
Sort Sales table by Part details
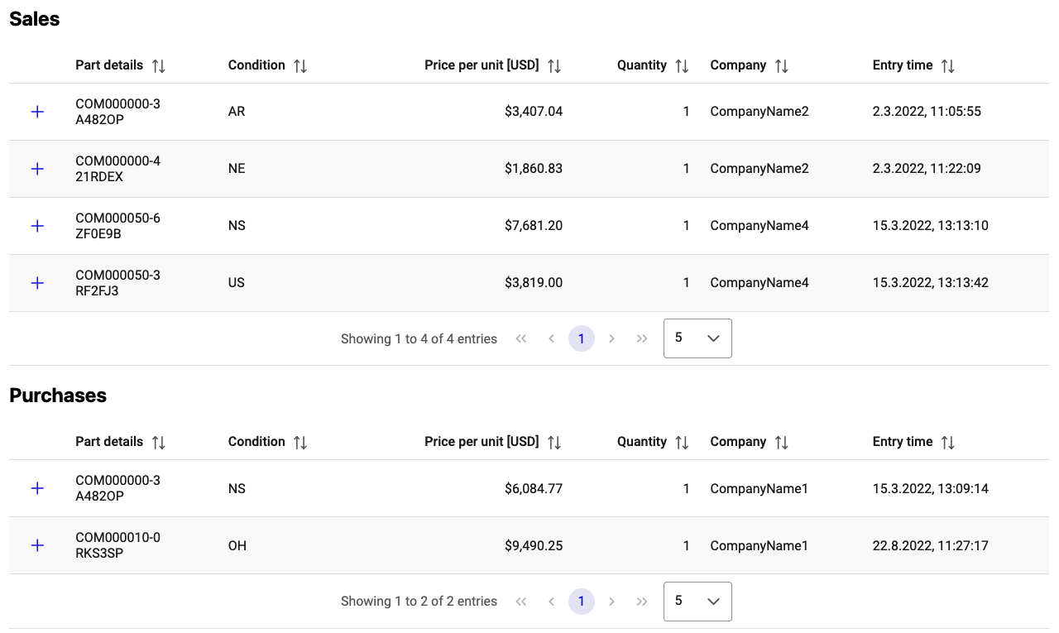click(x=159, y=66)
